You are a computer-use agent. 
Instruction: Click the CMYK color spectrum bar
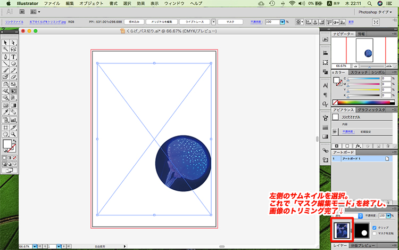(x=363, y=102)
